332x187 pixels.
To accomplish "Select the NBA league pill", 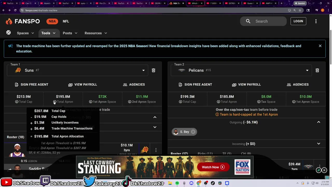I will pyautogui.click(x=52, y=21).
